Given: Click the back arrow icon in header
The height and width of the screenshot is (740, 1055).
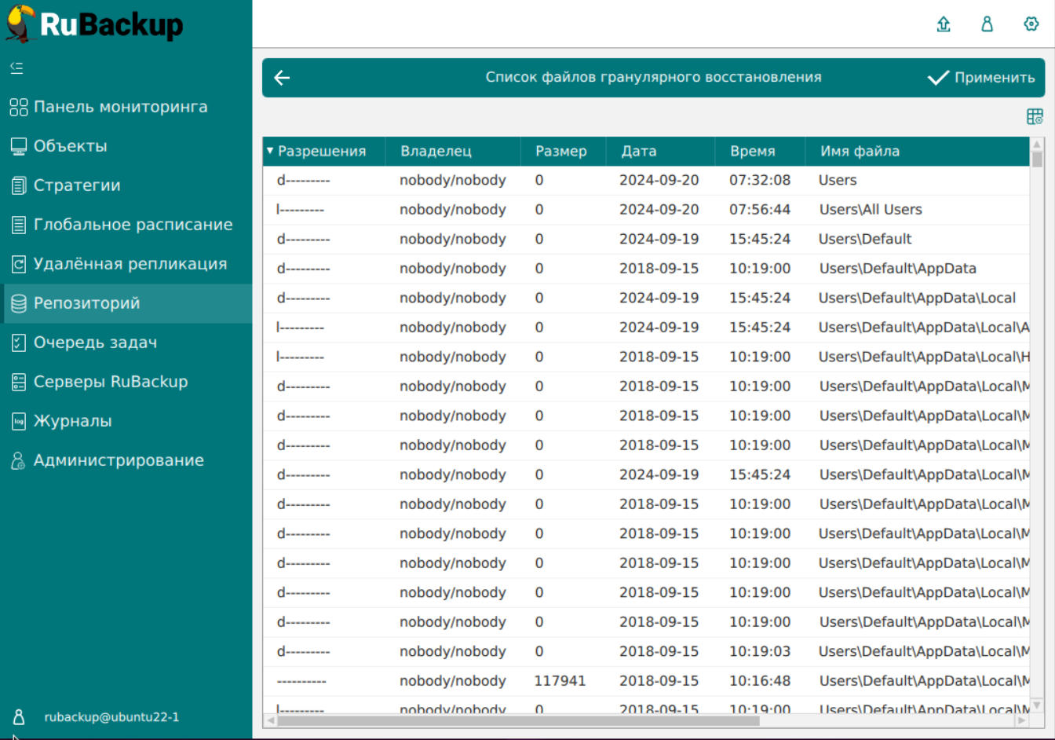Looking at the screenshot, I should click(282, 78).
